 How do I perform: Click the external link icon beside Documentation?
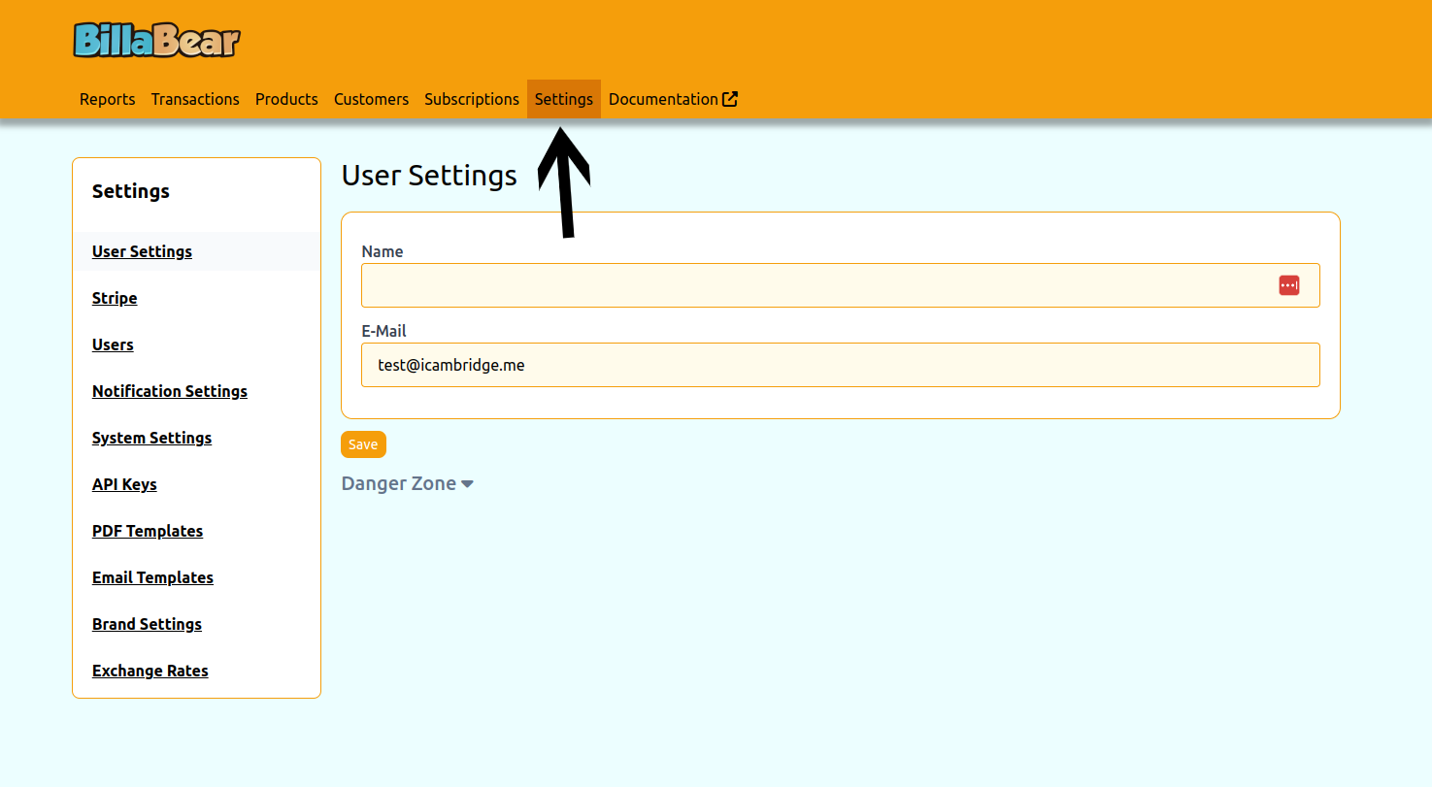(x=730, y=99)
